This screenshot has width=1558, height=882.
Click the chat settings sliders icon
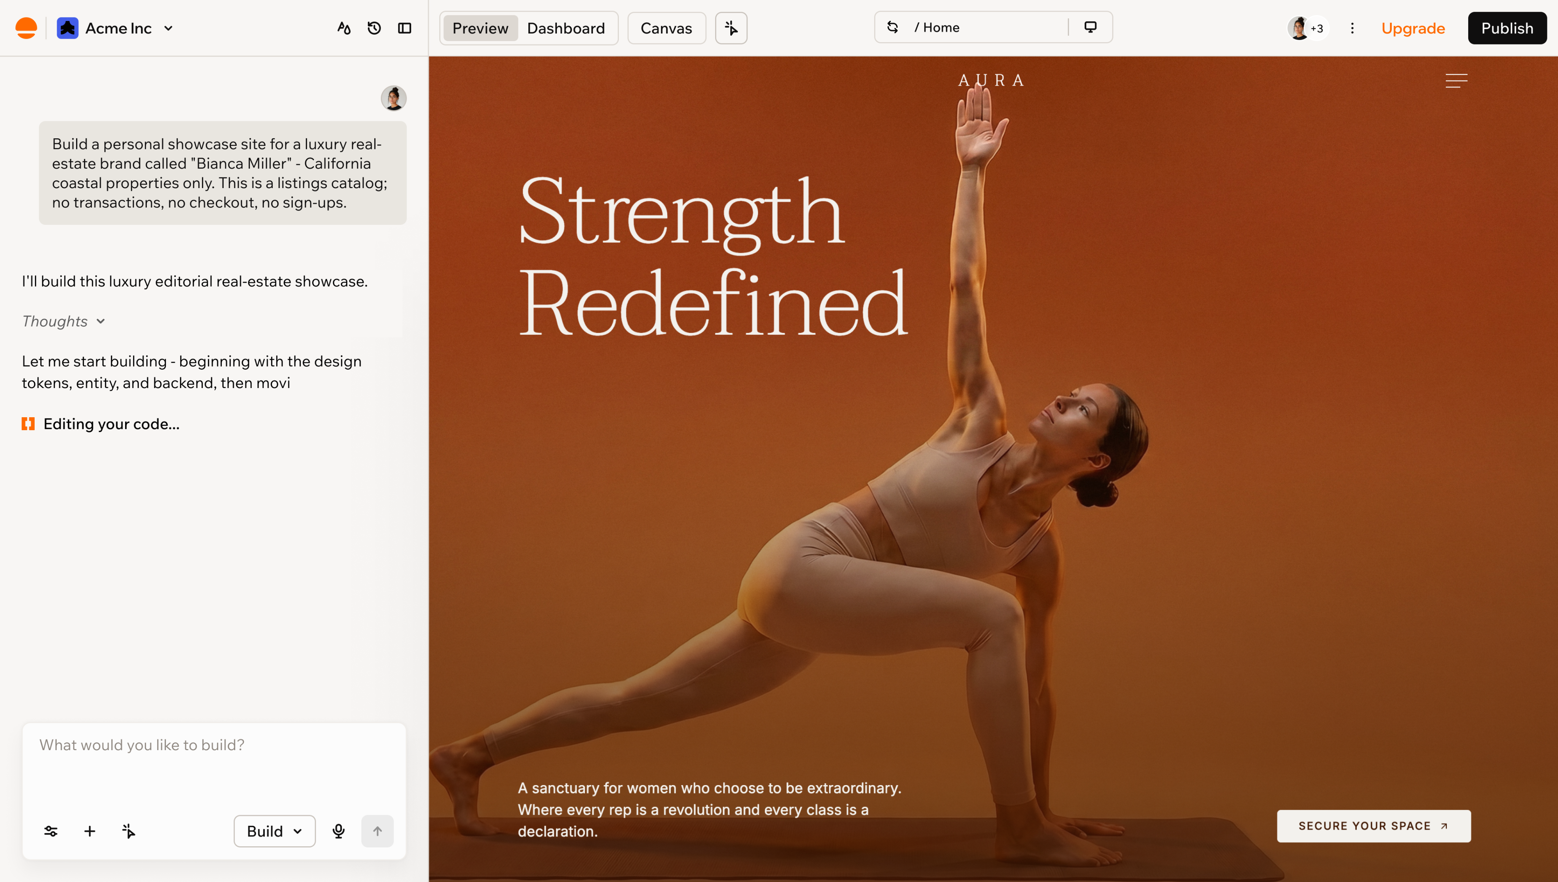(51, 831)
